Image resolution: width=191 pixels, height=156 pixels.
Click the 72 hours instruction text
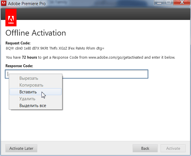pyautogui.click(x=91, y=57)
